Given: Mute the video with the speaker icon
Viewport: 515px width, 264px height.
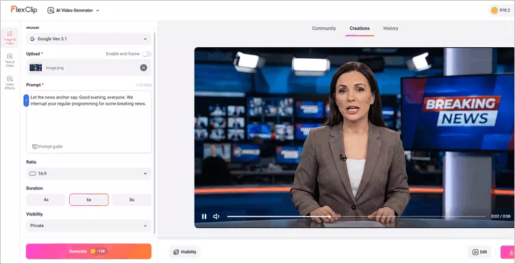Looking at the screenshot, I should point(216,216).
